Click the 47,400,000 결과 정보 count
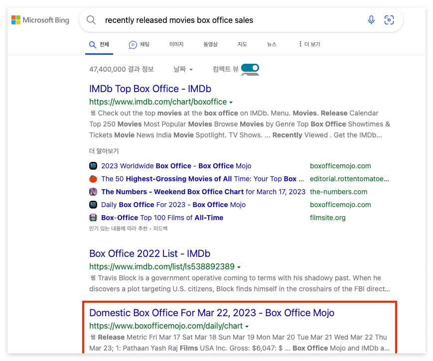The height and width of the screenshot is (361, 433). pos(122,69)
